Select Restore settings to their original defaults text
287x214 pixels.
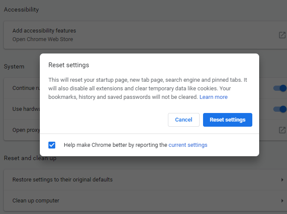[x=63, y=180]
